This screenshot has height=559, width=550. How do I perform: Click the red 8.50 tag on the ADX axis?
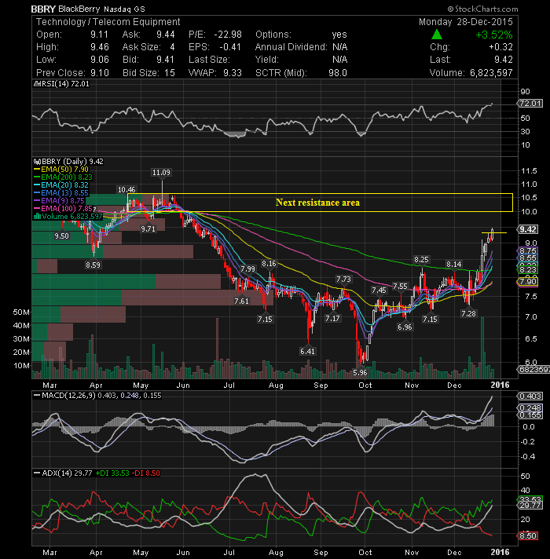point(528,535)
